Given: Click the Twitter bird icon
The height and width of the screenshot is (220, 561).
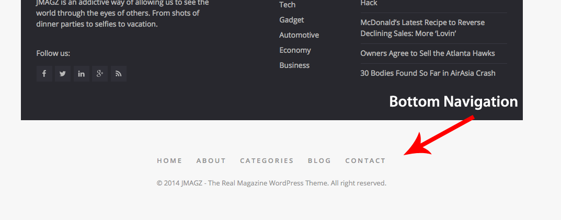Looking at the screenshot, I should (63, 74).
